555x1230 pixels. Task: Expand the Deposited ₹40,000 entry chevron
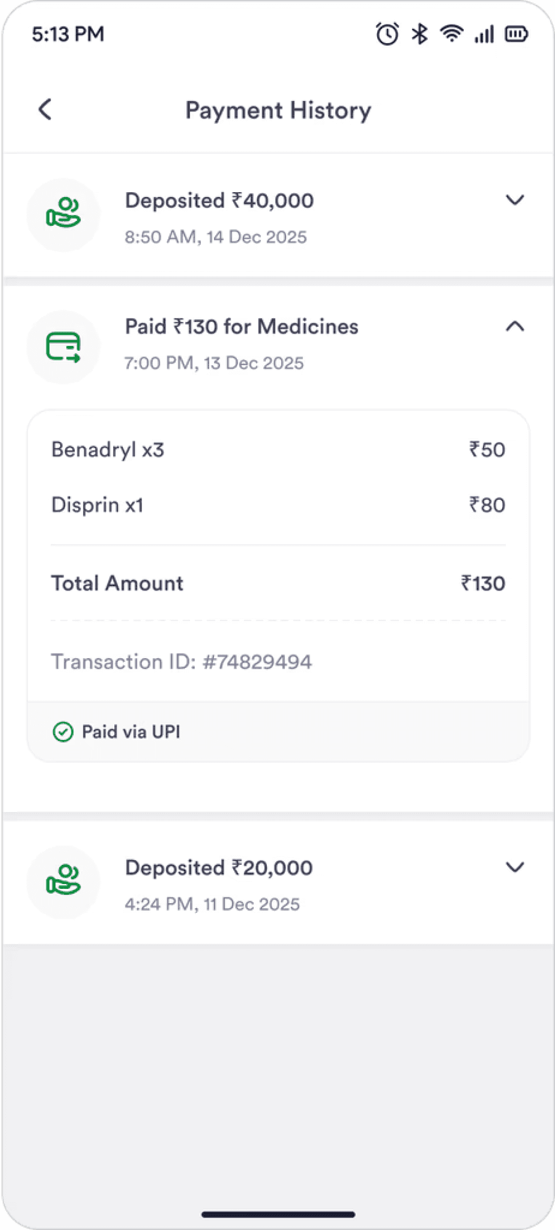(x=514, y=200)
